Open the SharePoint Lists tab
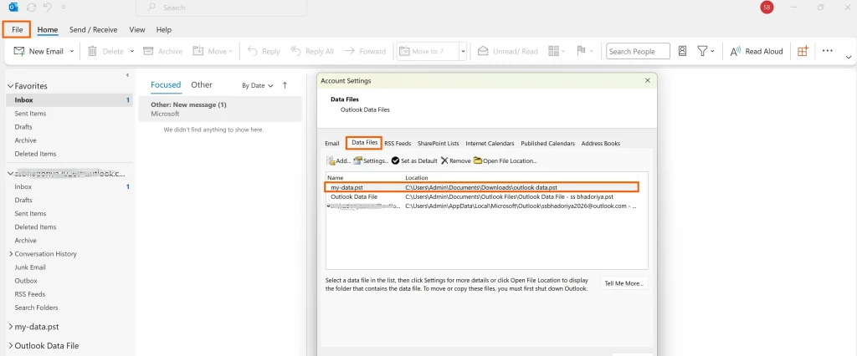Screen dimensions: 857x356 coord(439,143)
